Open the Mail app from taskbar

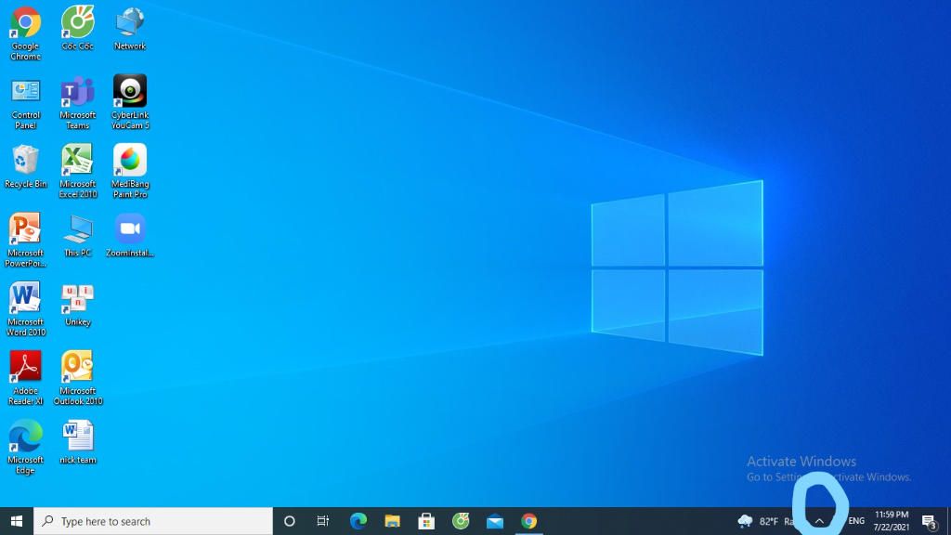(x=495, y=521)
